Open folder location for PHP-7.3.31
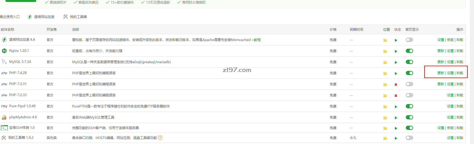474x144 pixels. 385,84
